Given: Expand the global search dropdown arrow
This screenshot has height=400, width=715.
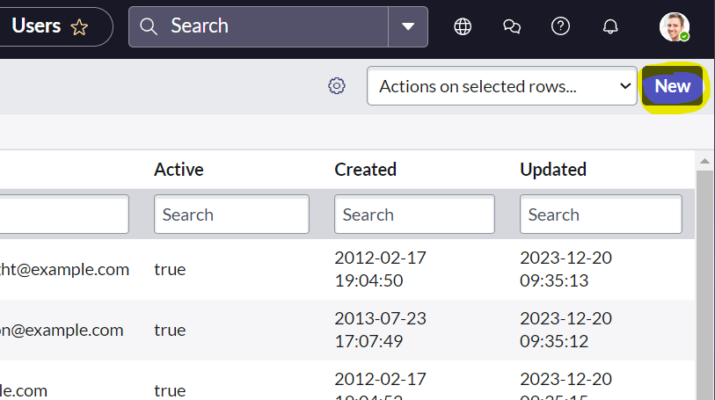Looking at the screenshot, I should (x=408, y=26).
